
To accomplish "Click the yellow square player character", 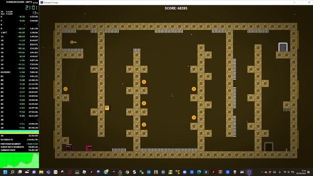I will 107,108.
